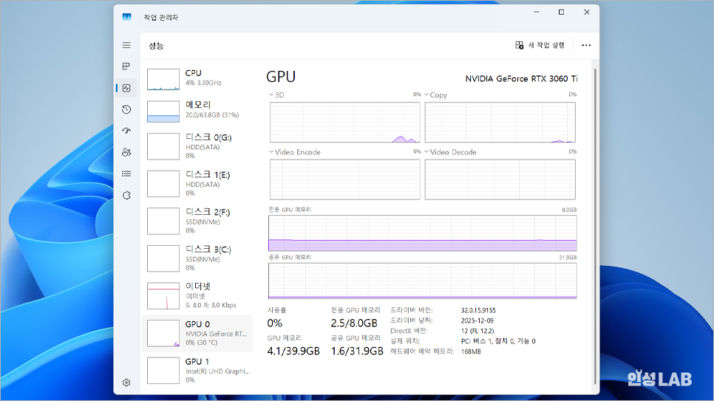Click the 4.1/39.9GB GPU memory value

293,351
